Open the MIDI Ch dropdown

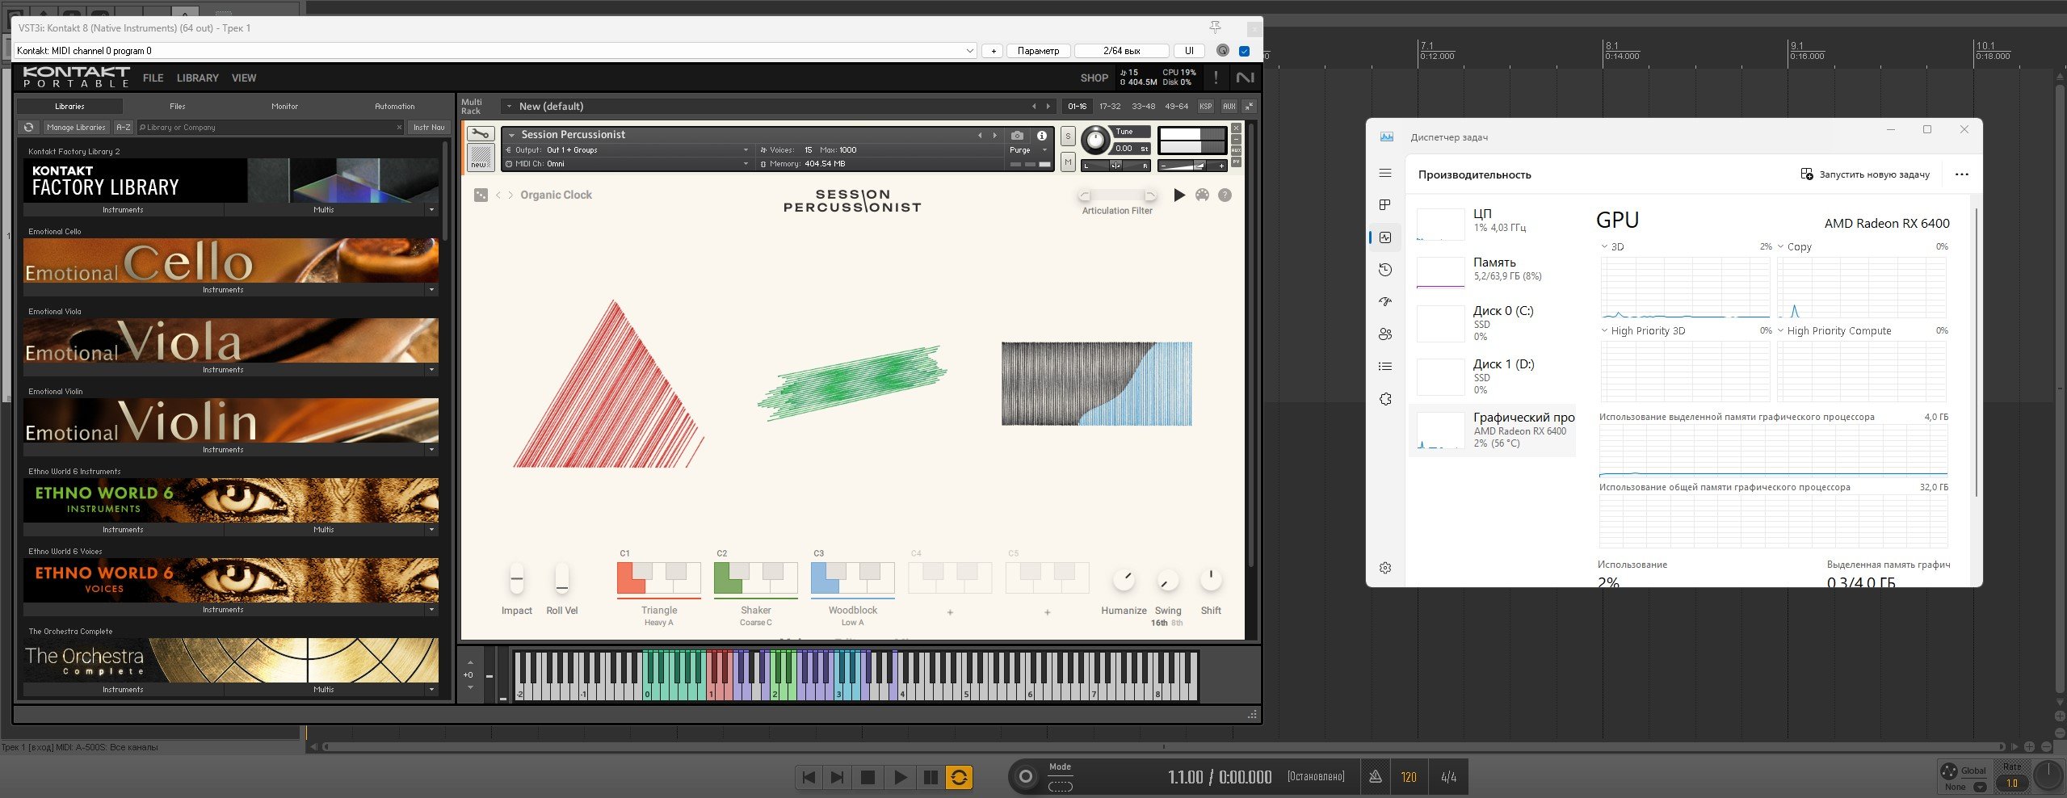(x=628, y=164)
